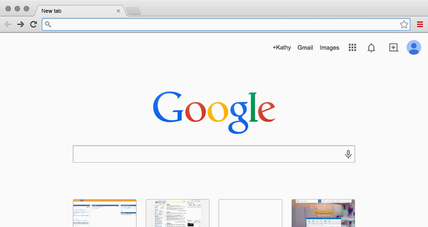This screenshot has width=428, height=227.
Task: Click the magnifier icon in the address bar
Action: click(x=48, y=24)
